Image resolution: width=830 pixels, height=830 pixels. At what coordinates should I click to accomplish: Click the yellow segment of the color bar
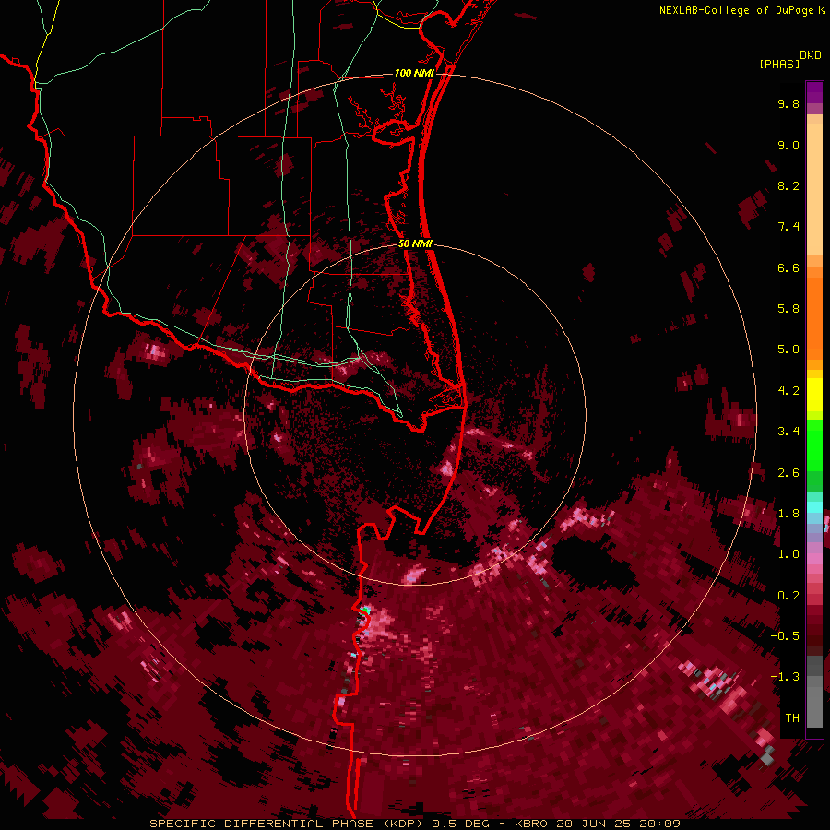(814, 395)
